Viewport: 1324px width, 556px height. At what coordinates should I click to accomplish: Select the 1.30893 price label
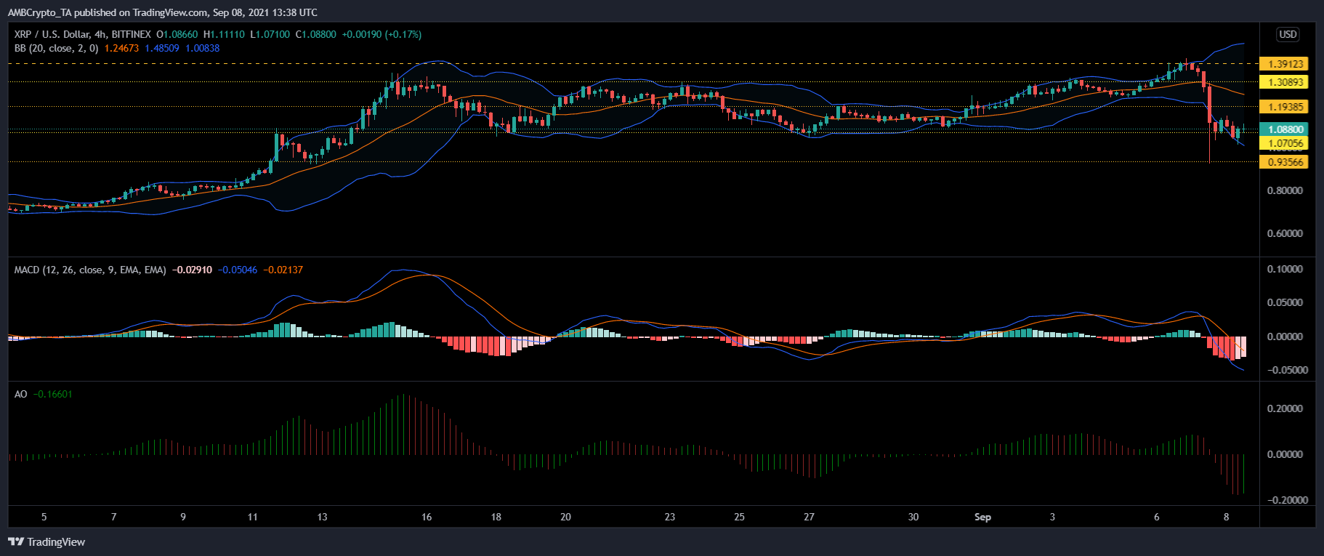click(x=1285, y=82)
